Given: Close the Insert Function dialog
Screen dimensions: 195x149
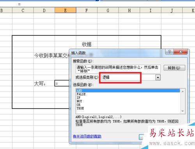Looking at the screenshot, I should click(181, 52).
